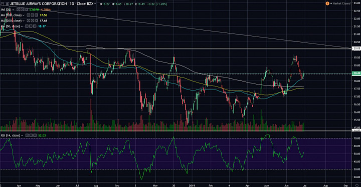The image size is (361, 187).
Task: Expand the MA (200, close) dropdown arrow
Action: [24, 21]
